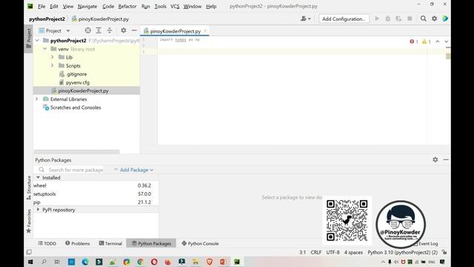Viewport: 474px width, 267px height.
Task: Click the Debug bug icon
Action: 388,19
